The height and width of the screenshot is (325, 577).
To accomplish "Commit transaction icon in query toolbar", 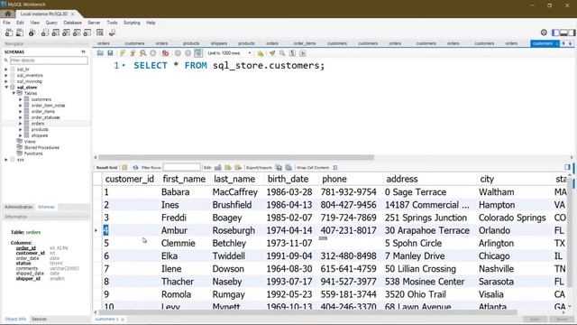I will point(178,53).
